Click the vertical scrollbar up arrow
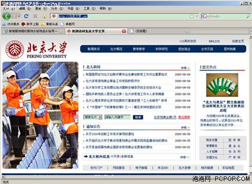Screen dimensions: 252x184 pos(250,37)
